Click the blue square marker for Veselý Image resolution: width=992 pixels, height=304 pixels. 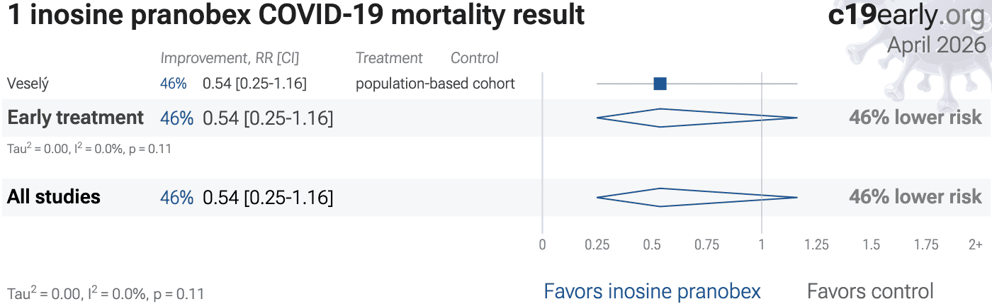(660, 84)
